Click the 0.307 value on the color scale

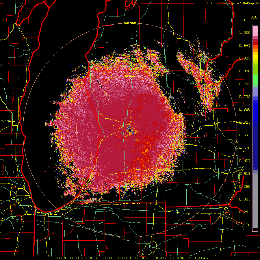click(245, 199)
